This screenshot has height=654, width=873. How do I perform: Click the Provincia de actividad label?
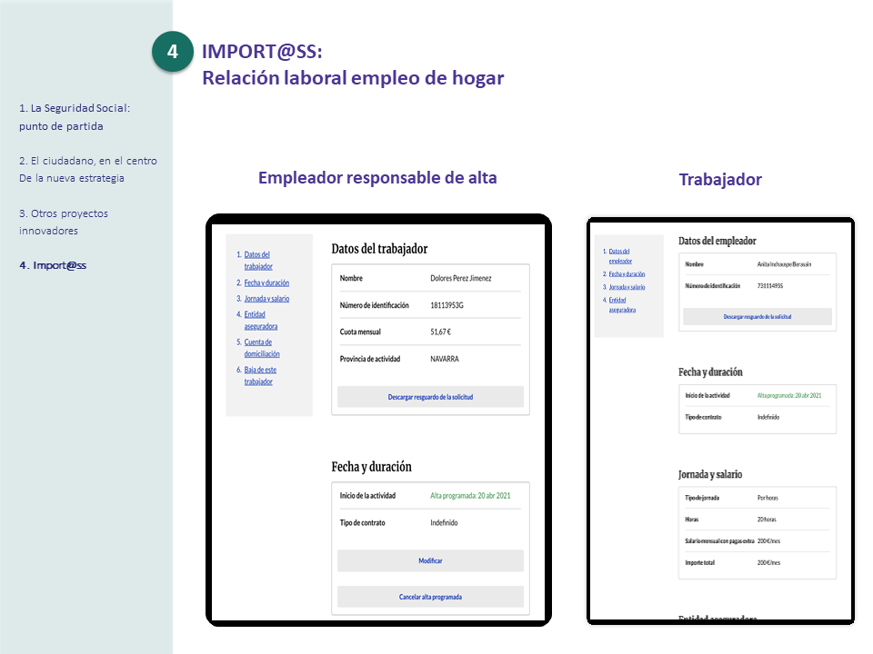click(x=370, y=359)
